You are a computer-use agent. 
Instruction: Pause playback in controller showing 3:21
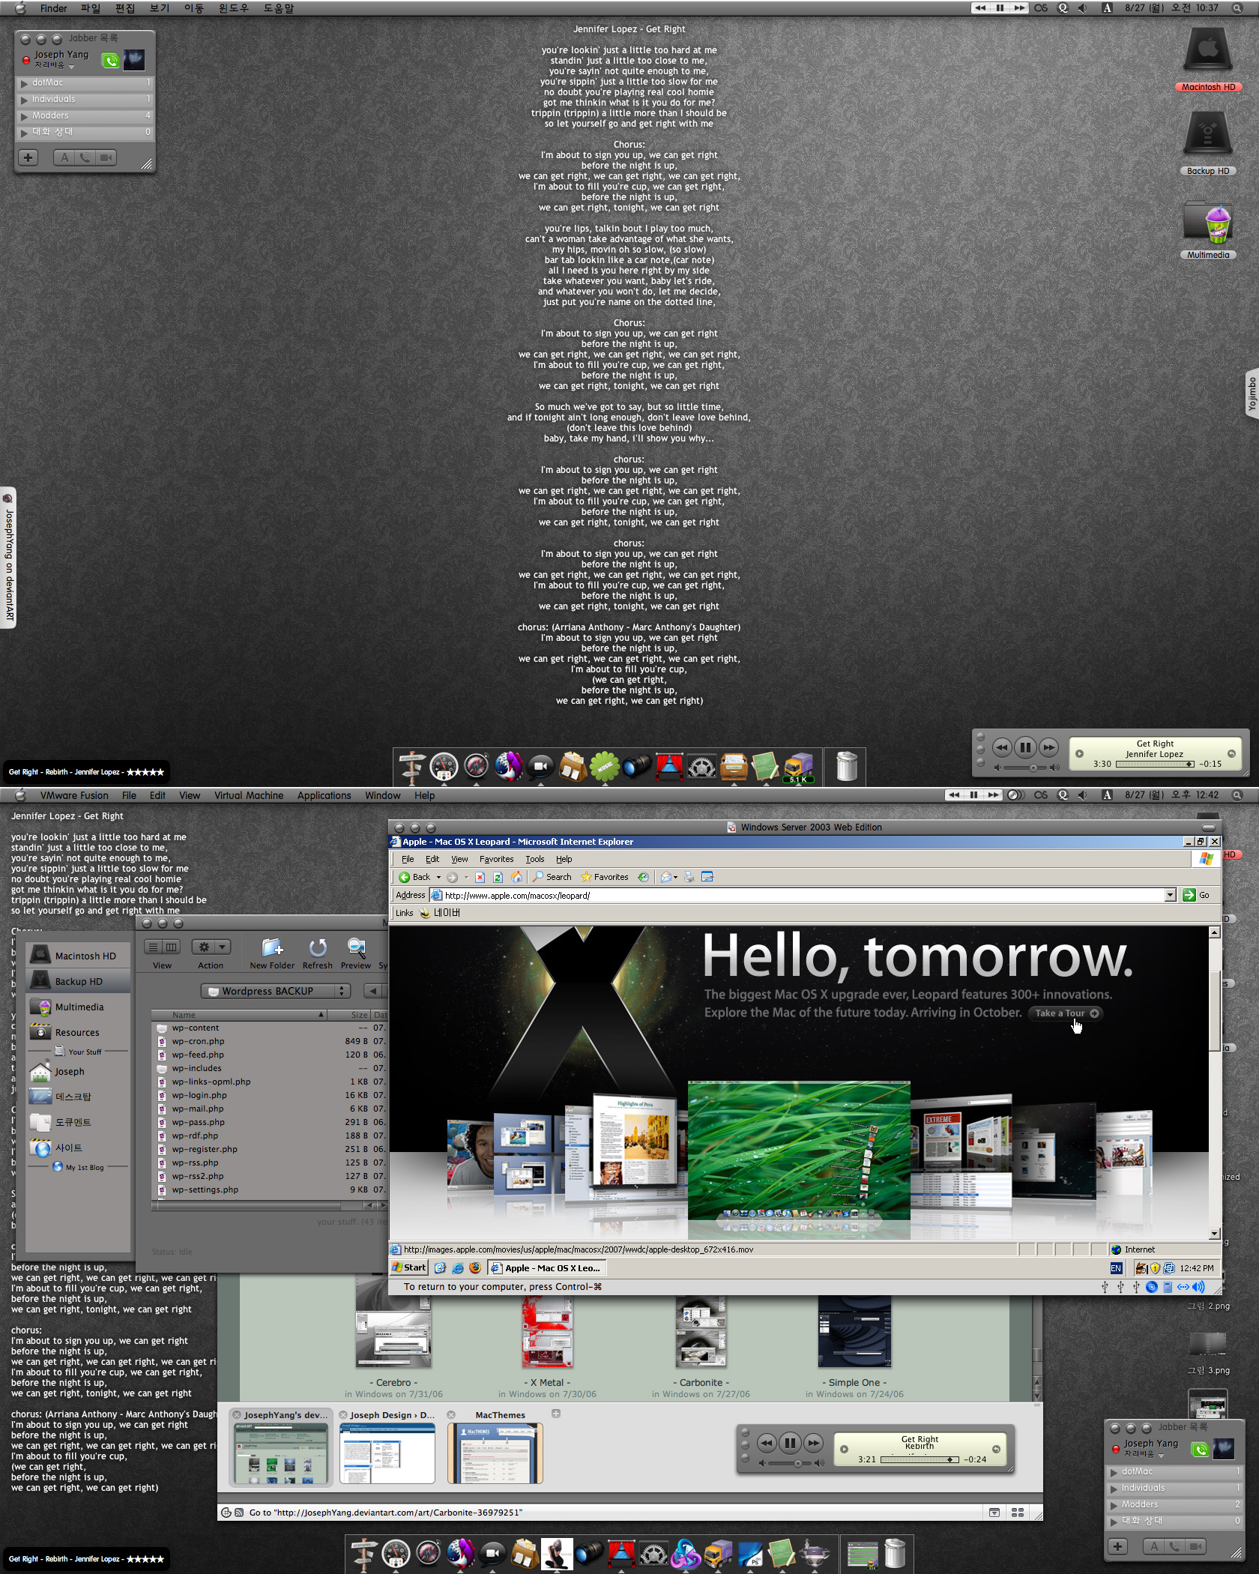coord(790,1443)
